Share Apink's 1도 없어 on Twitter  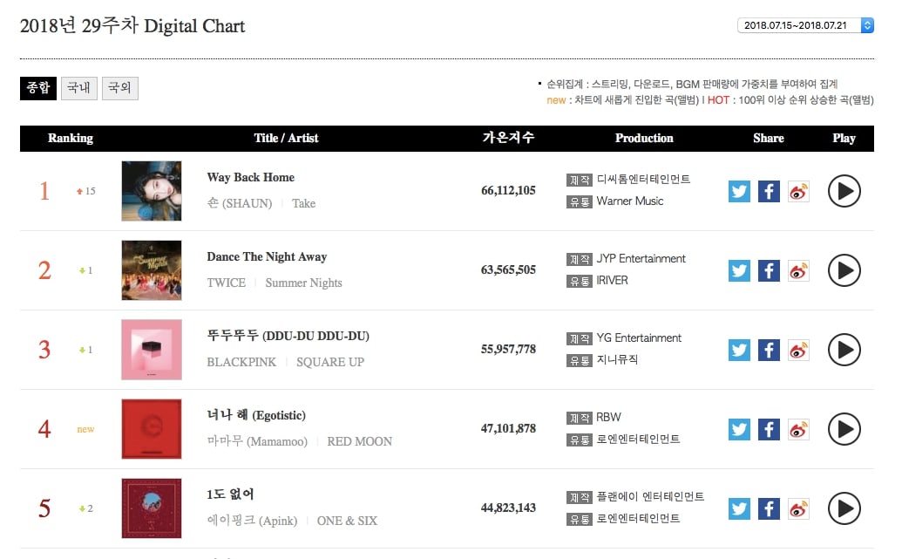click(x=739, y=508)
